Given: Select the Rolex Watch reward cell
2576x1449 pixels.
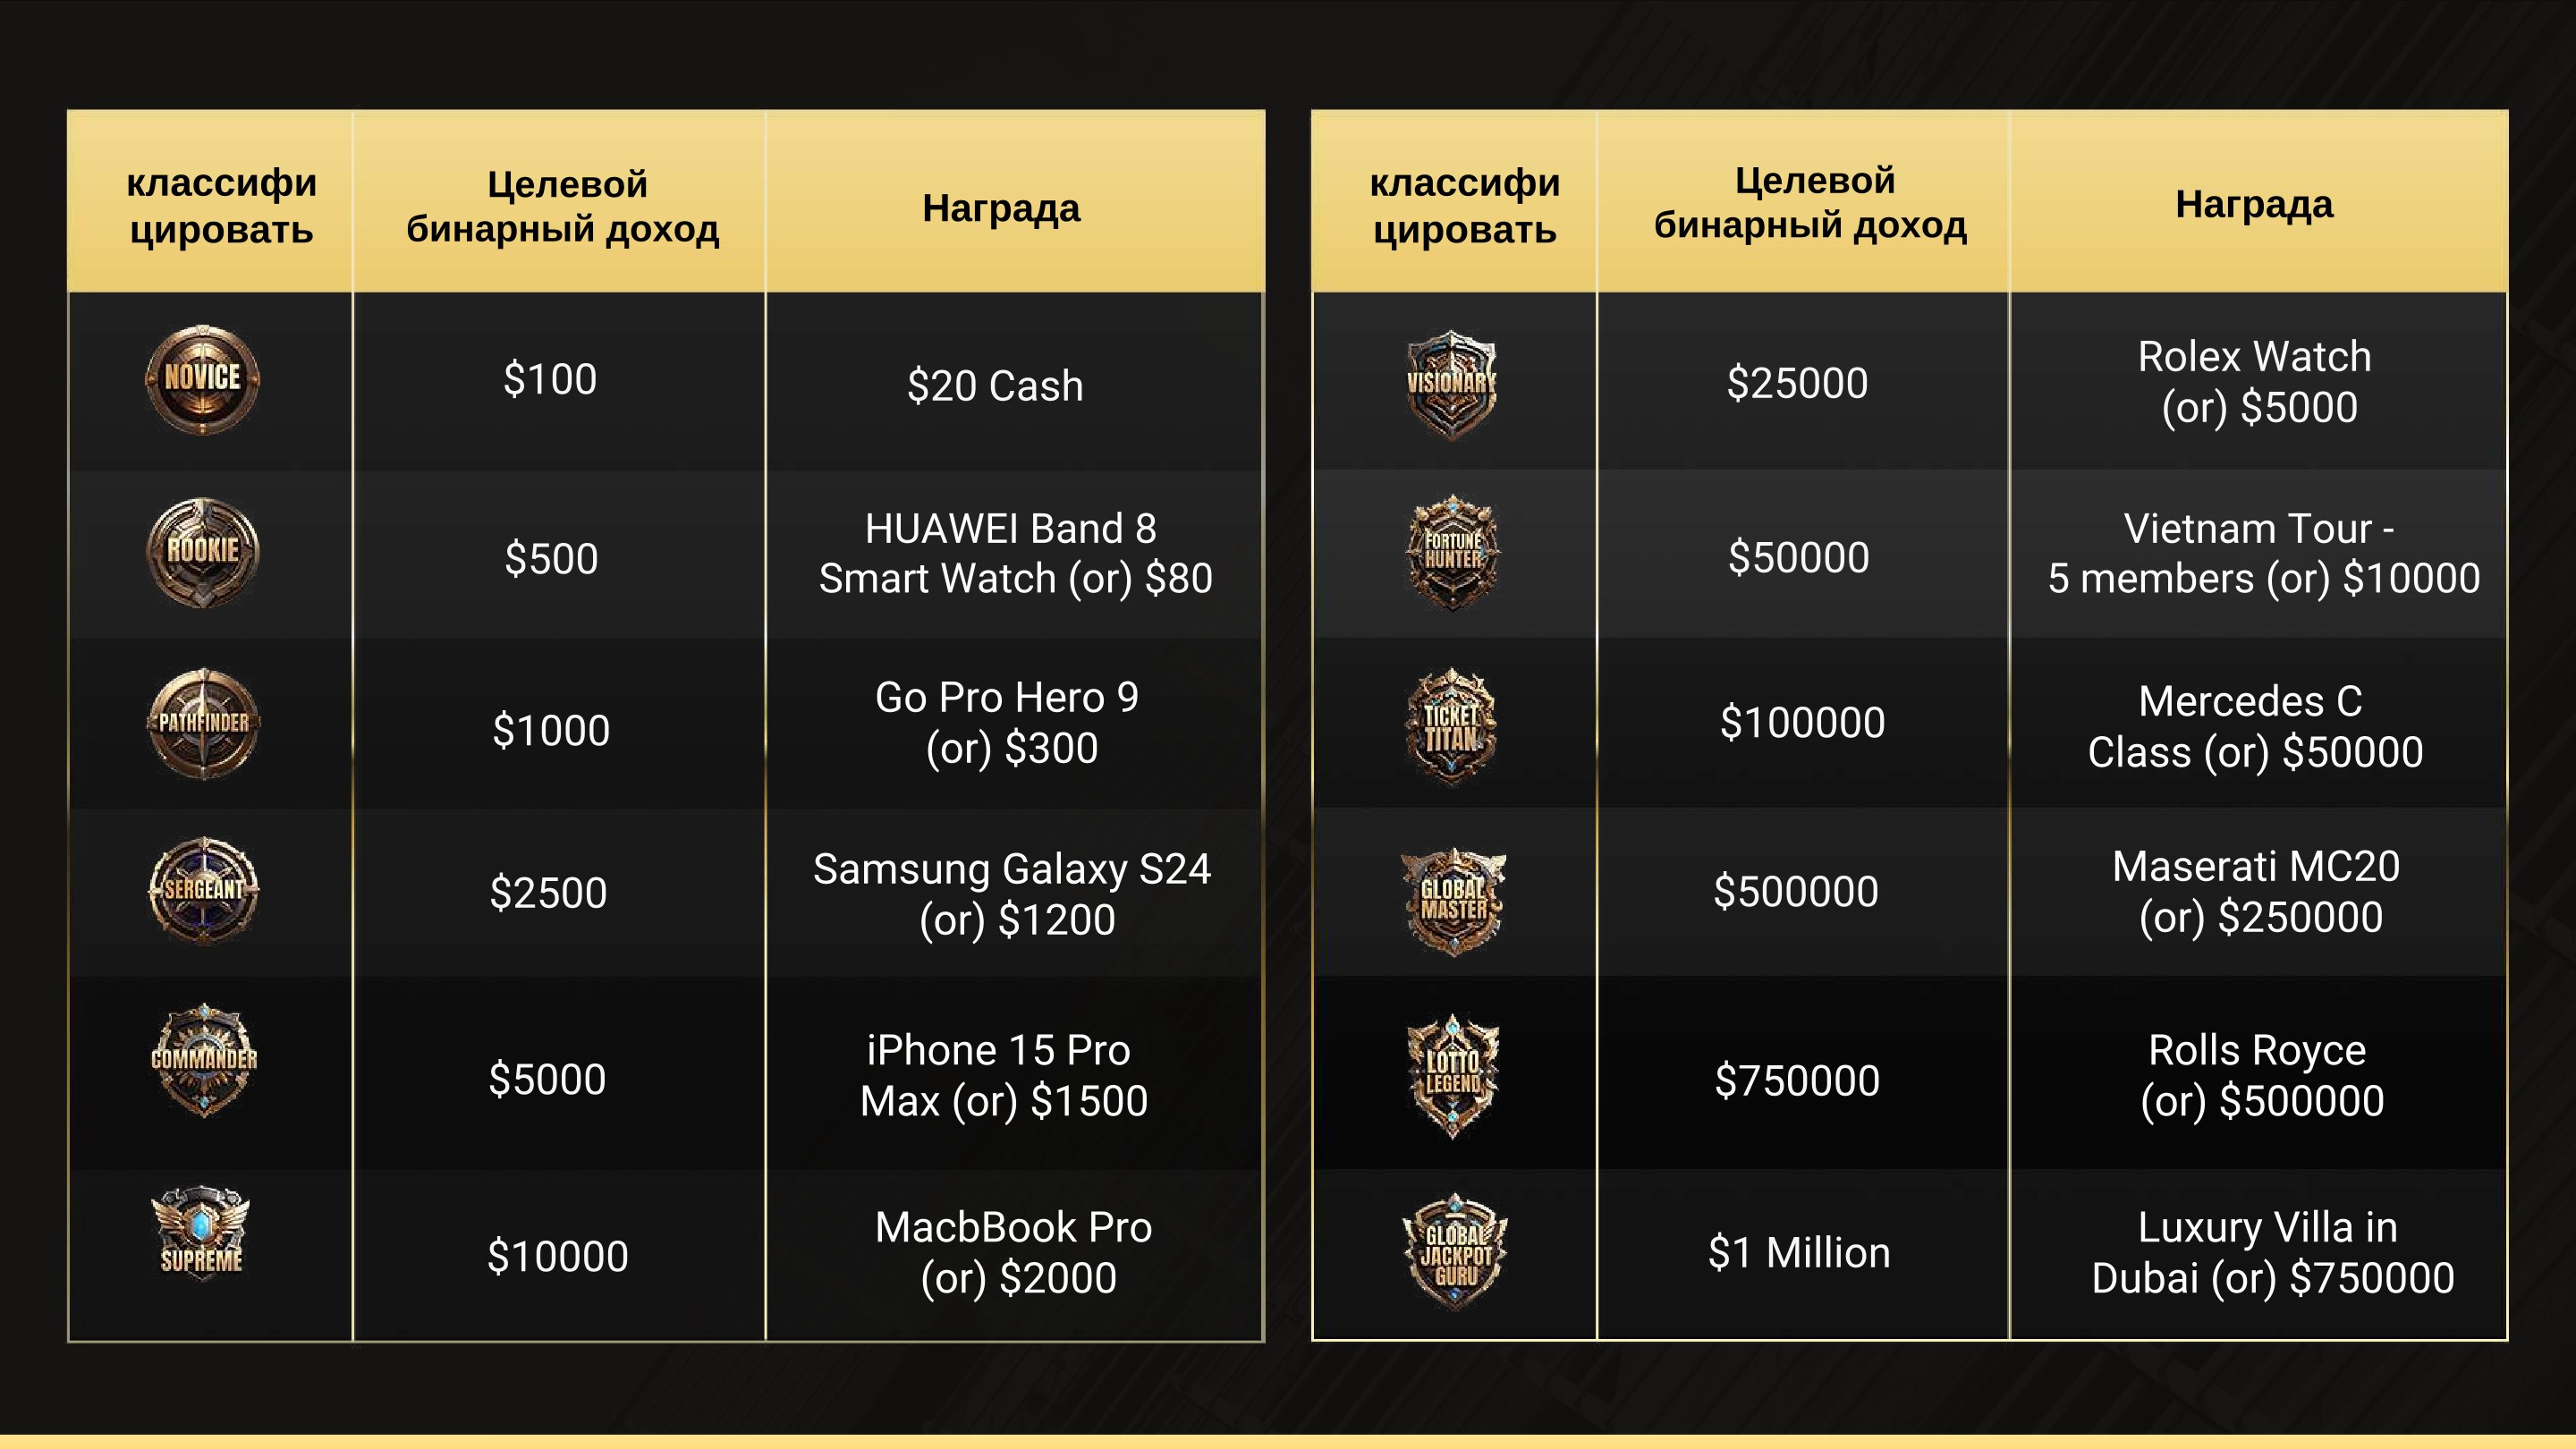Looking at the screenshot, I should coord(2258,382).
